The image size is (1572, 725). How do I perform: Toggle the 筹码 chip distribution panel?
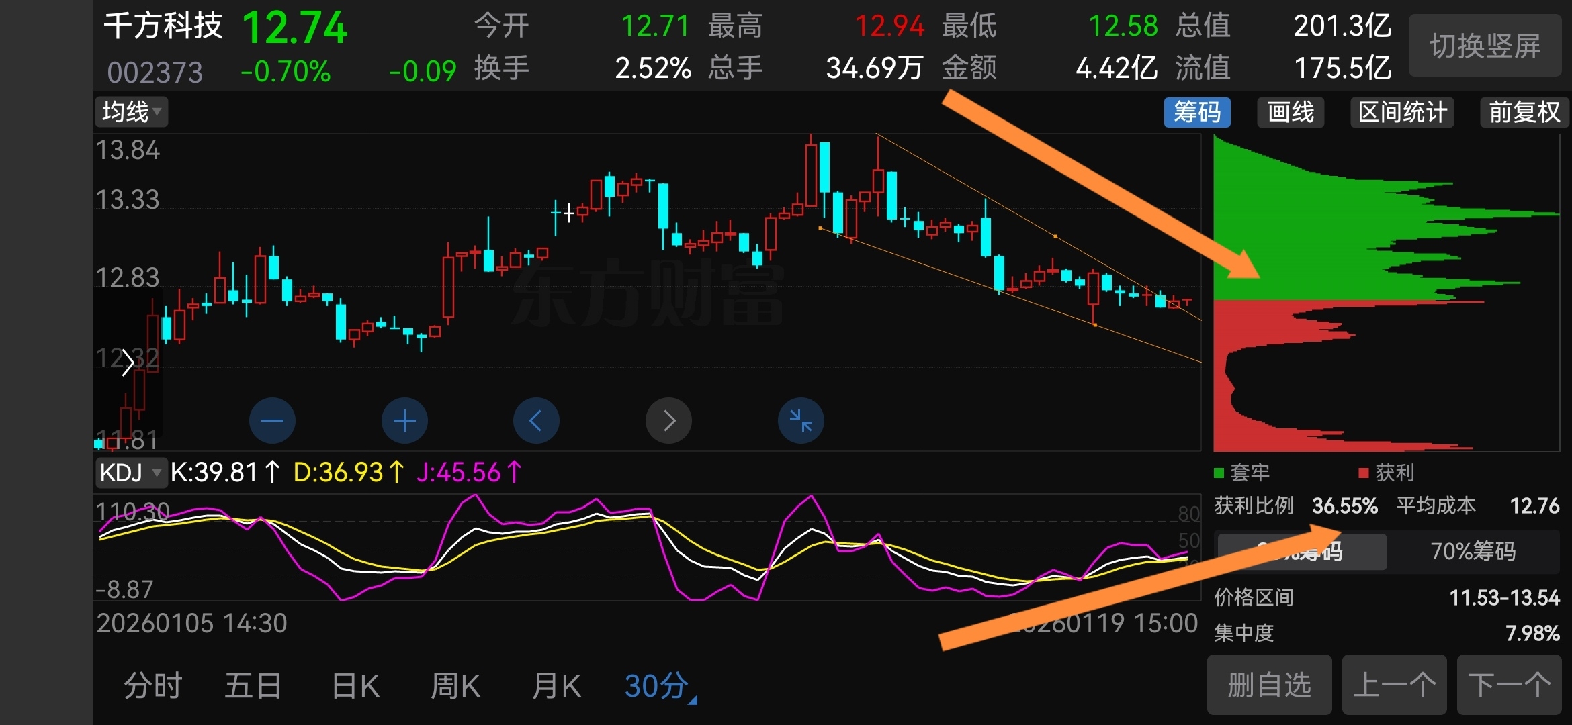click(x=1197, y=111)
